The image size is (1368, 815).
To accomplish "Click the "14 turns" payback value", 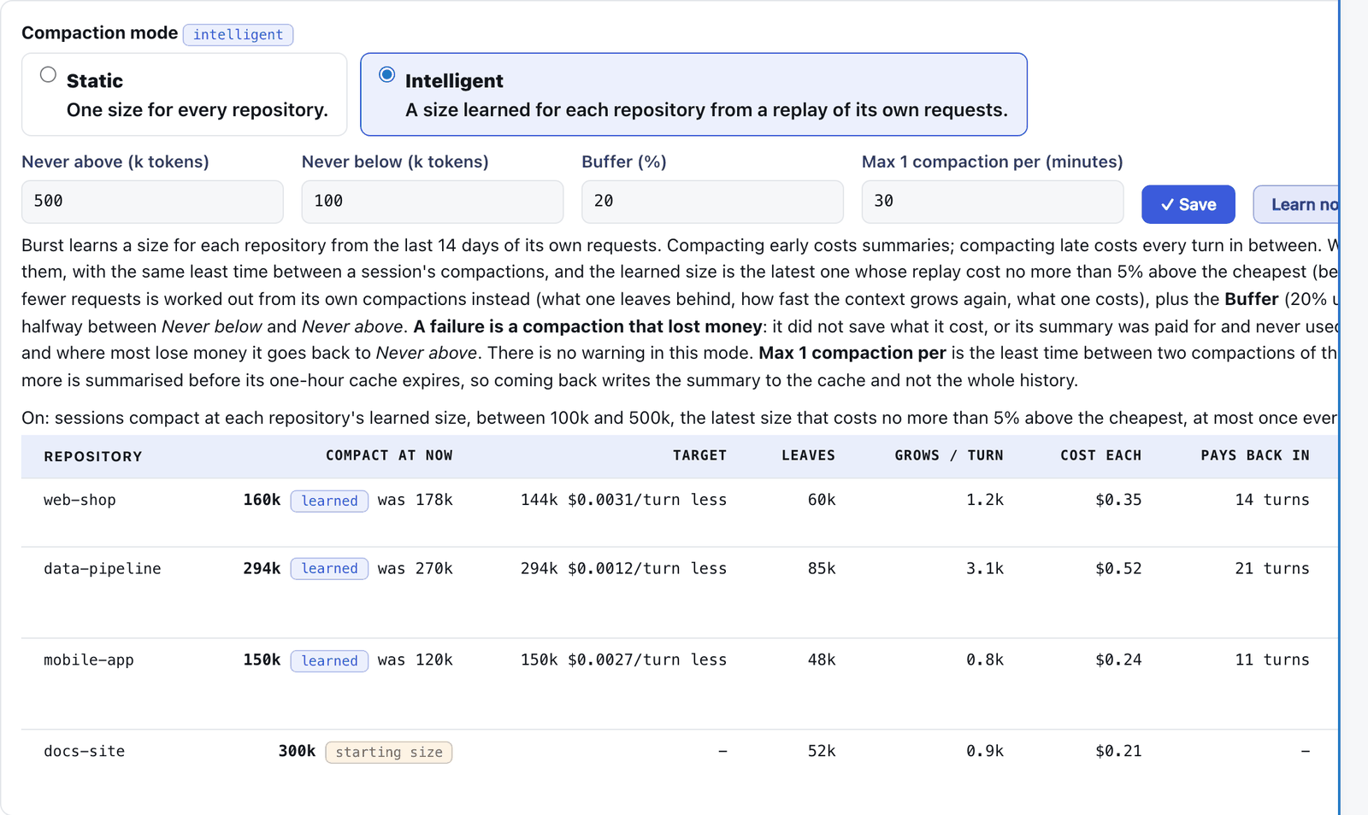I will click(1272, 500).
